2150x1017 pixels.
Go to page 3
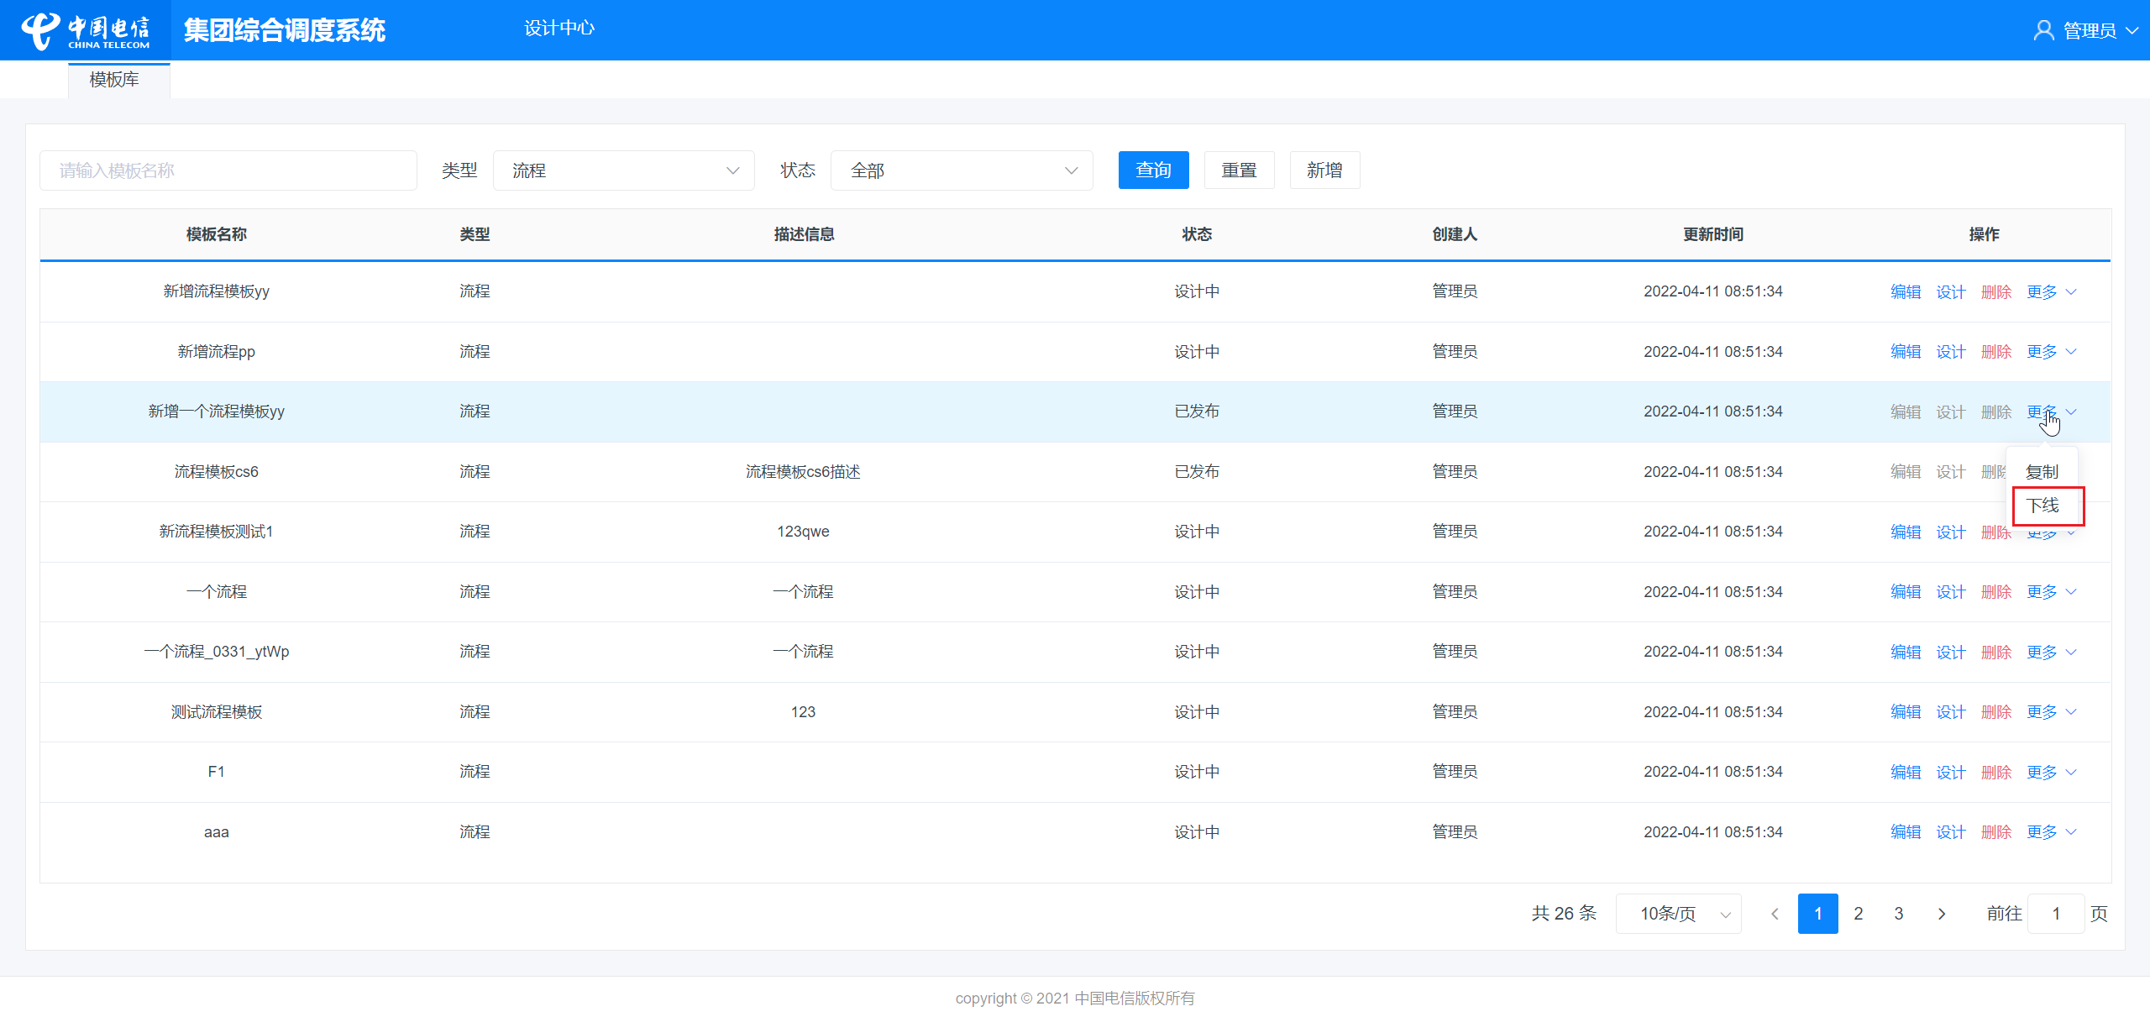point(1899,914)
